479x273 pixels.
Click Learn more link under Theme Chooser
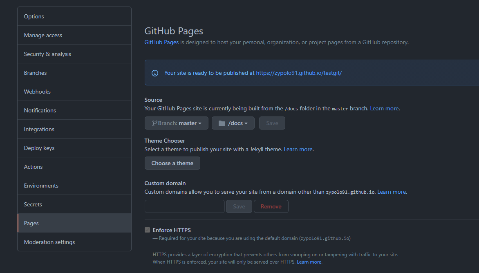298,149
